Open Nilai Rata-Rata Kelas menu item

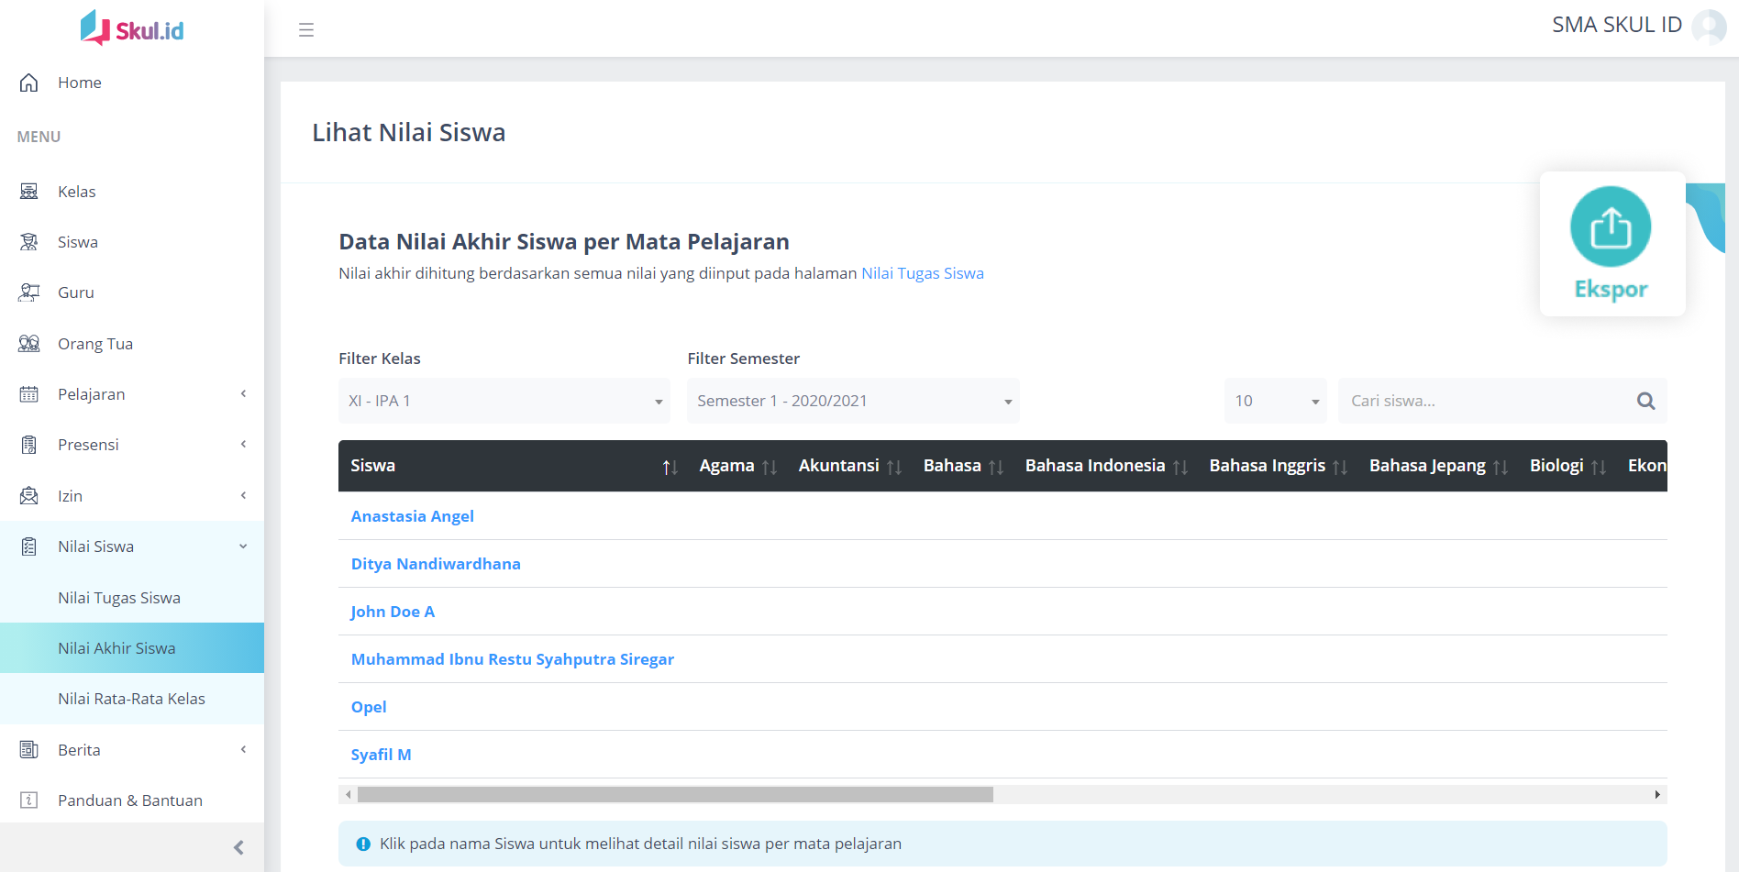click(131, 699)
